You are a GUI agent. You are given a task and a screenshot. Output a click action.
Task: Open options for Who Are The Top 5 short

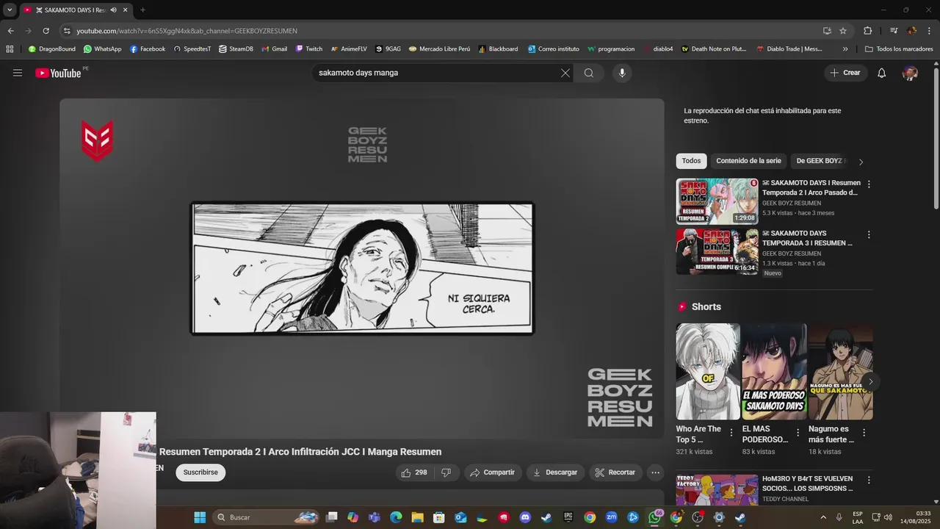(731, 433)
